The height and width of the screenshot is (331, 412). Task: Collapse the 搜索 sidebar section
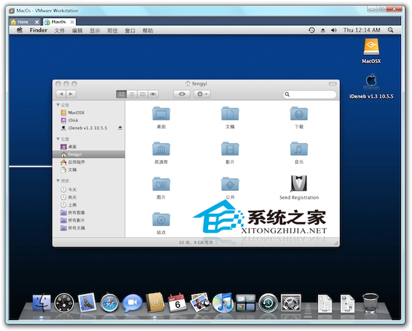click(x=58, y=181)
